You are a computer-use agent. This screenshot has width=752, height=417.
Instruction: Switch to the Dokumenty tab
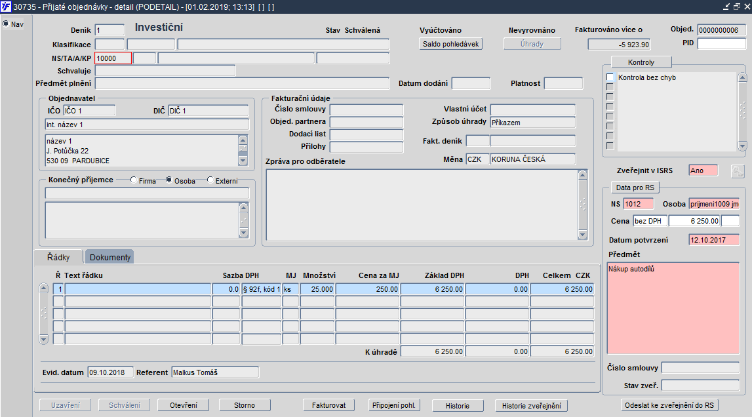(110, 258)
